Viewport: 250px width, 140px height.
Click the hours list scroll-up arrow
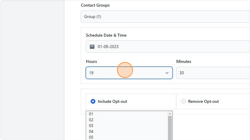170,114
